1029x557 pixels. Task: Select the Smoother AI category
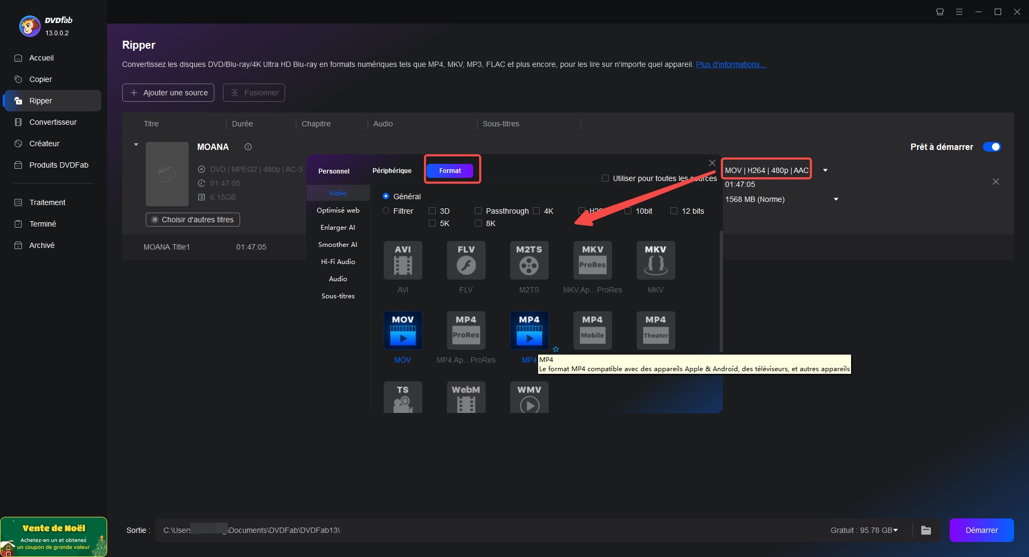pyautogui.click(x=338, y=245)
